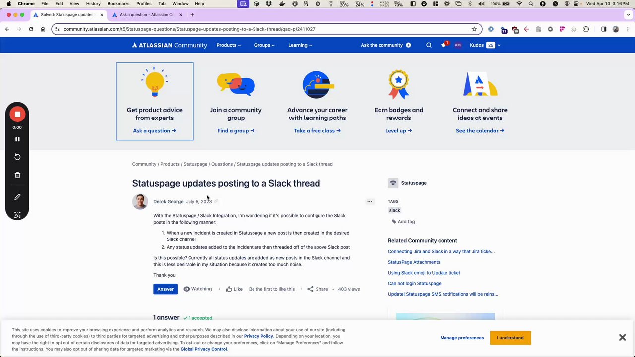Open the Chrome tab list chevron

pyautogui.click(x=629, y=15)
